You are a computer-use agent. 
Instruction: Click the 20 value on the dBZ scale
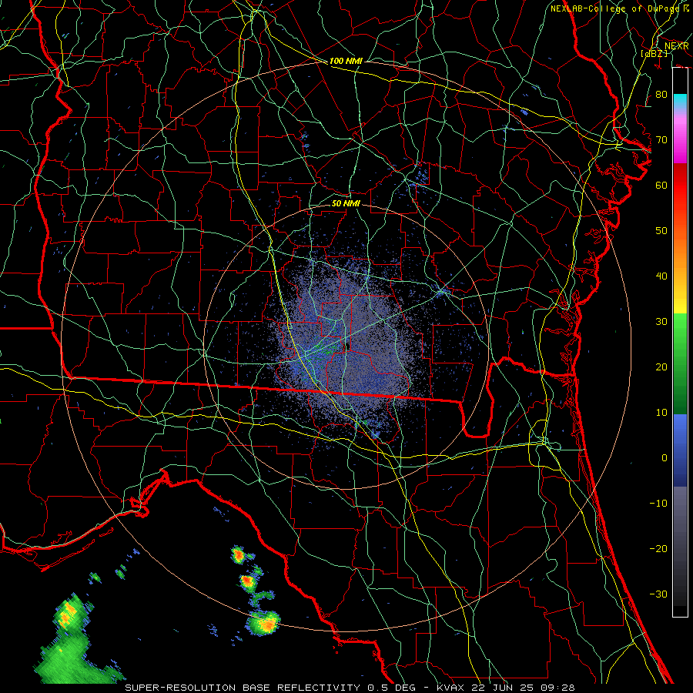661,367
